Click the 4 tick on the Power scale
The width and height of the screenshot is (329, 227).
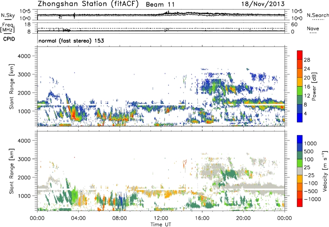point(306,113)
